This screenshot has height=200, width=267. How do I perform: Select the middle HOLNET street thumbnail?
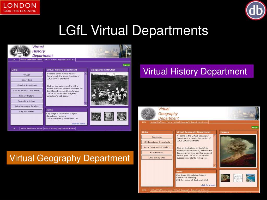tap(109, 116)
